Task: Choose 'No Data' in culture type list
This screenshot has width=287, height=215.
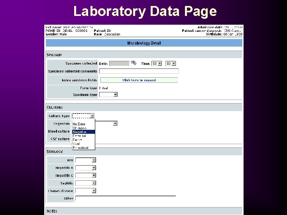Action: 83,124
